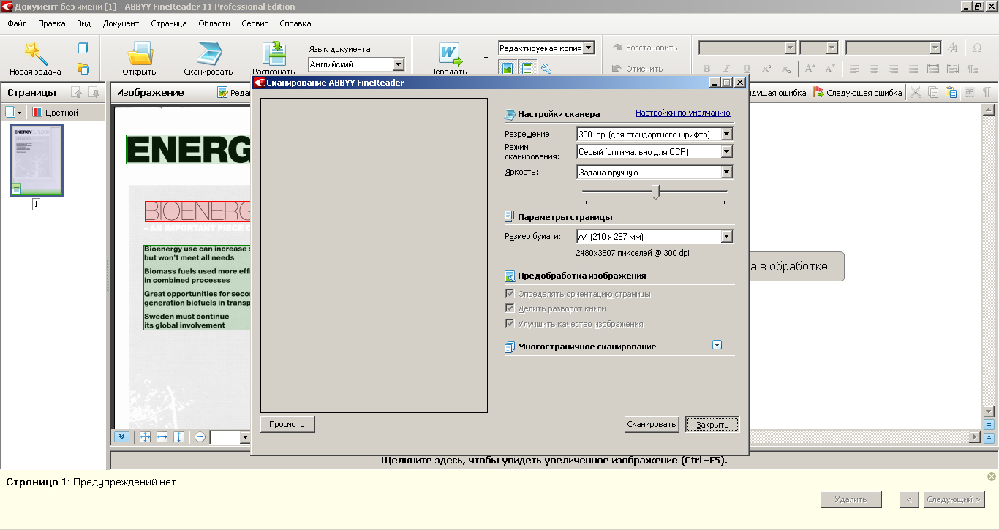999x530 pixels.
Task: Open the zoom level dropdown in image toolbar
Action: pyautogui.click(x=245, y=437)
